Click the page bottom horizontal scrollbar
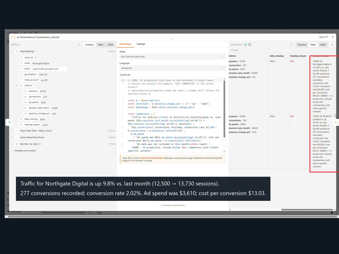 pos(172,217)
